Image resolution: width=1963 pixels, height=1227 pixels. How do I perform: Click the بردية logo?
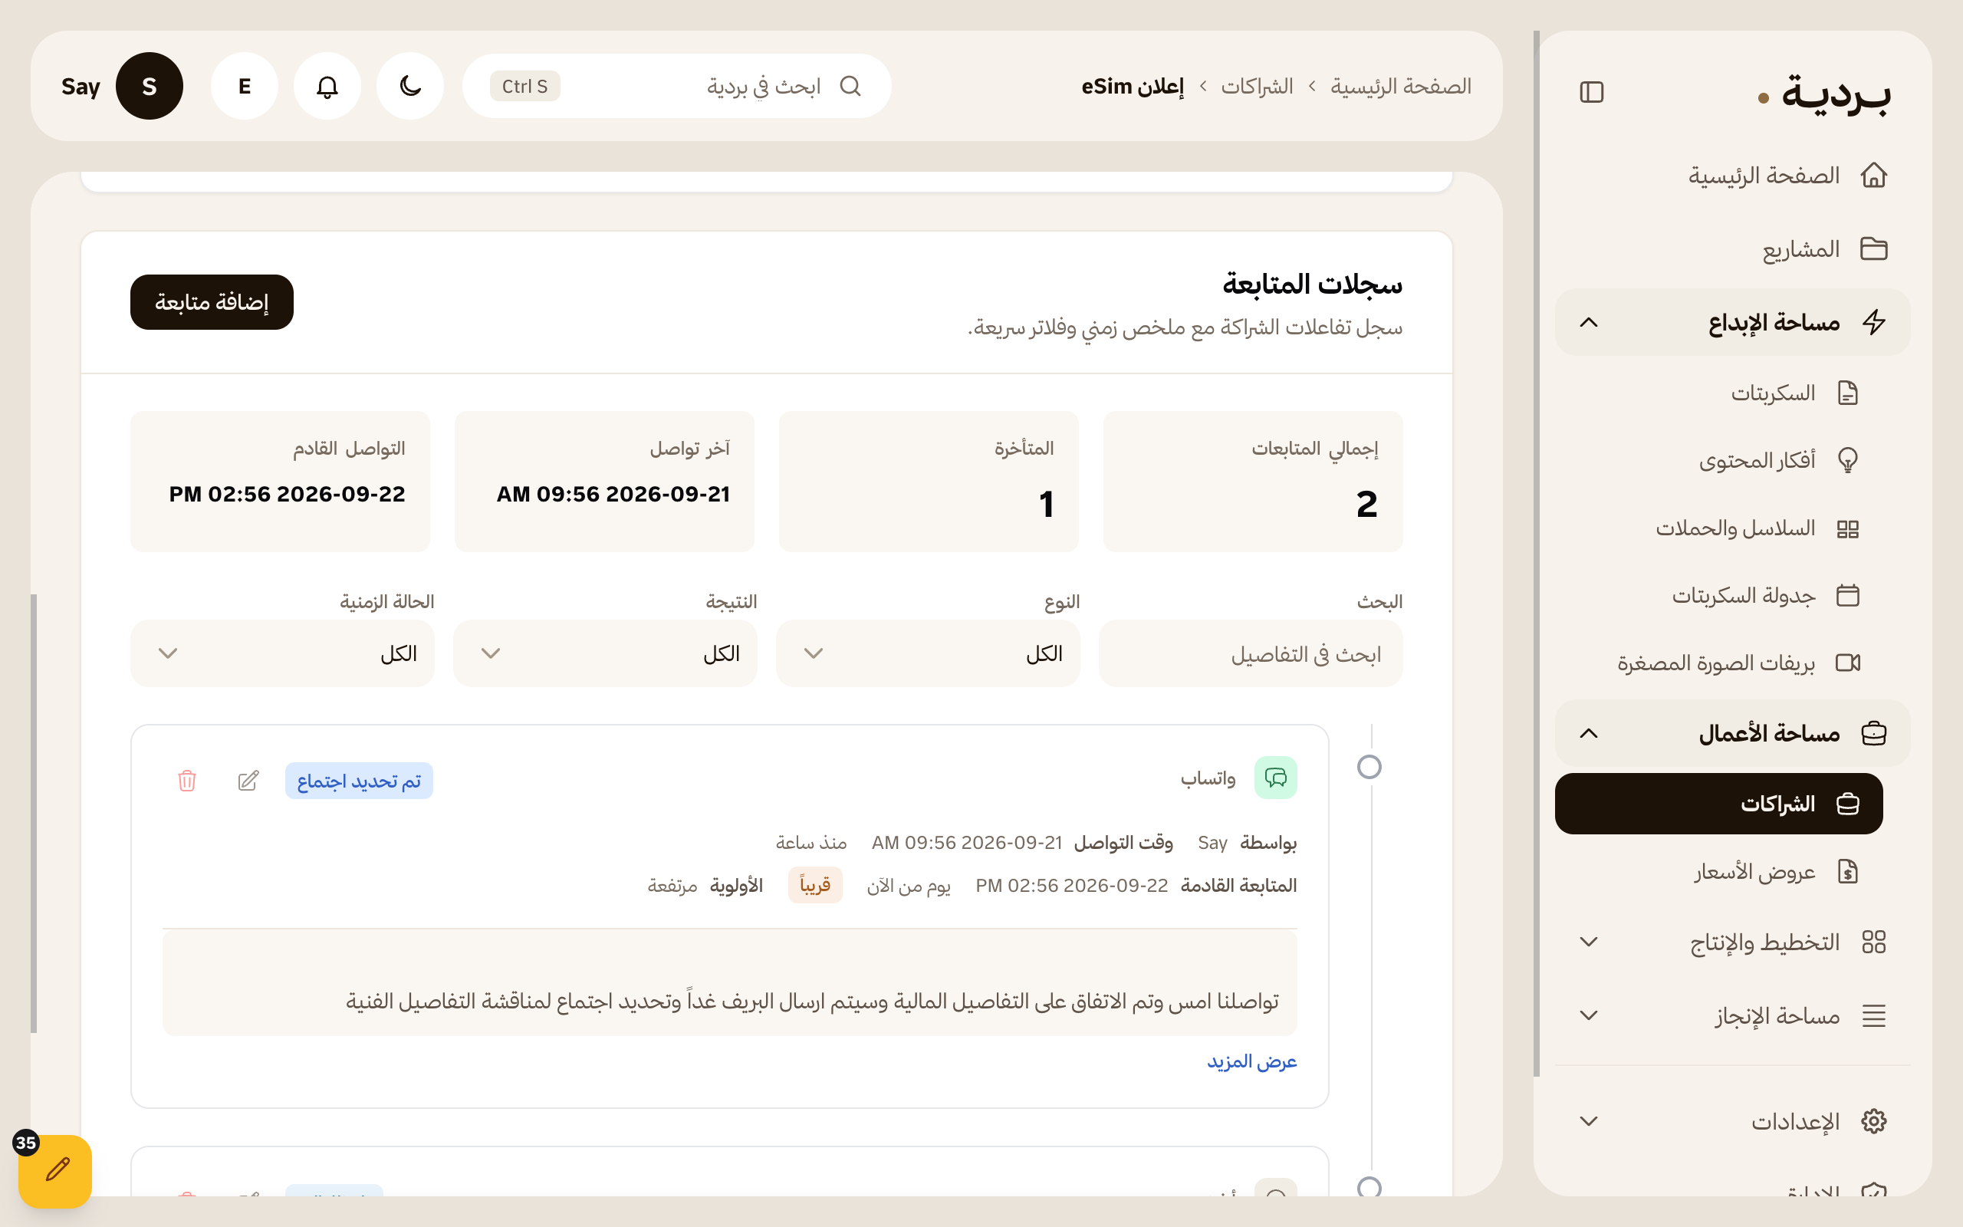pos(1823,95)
